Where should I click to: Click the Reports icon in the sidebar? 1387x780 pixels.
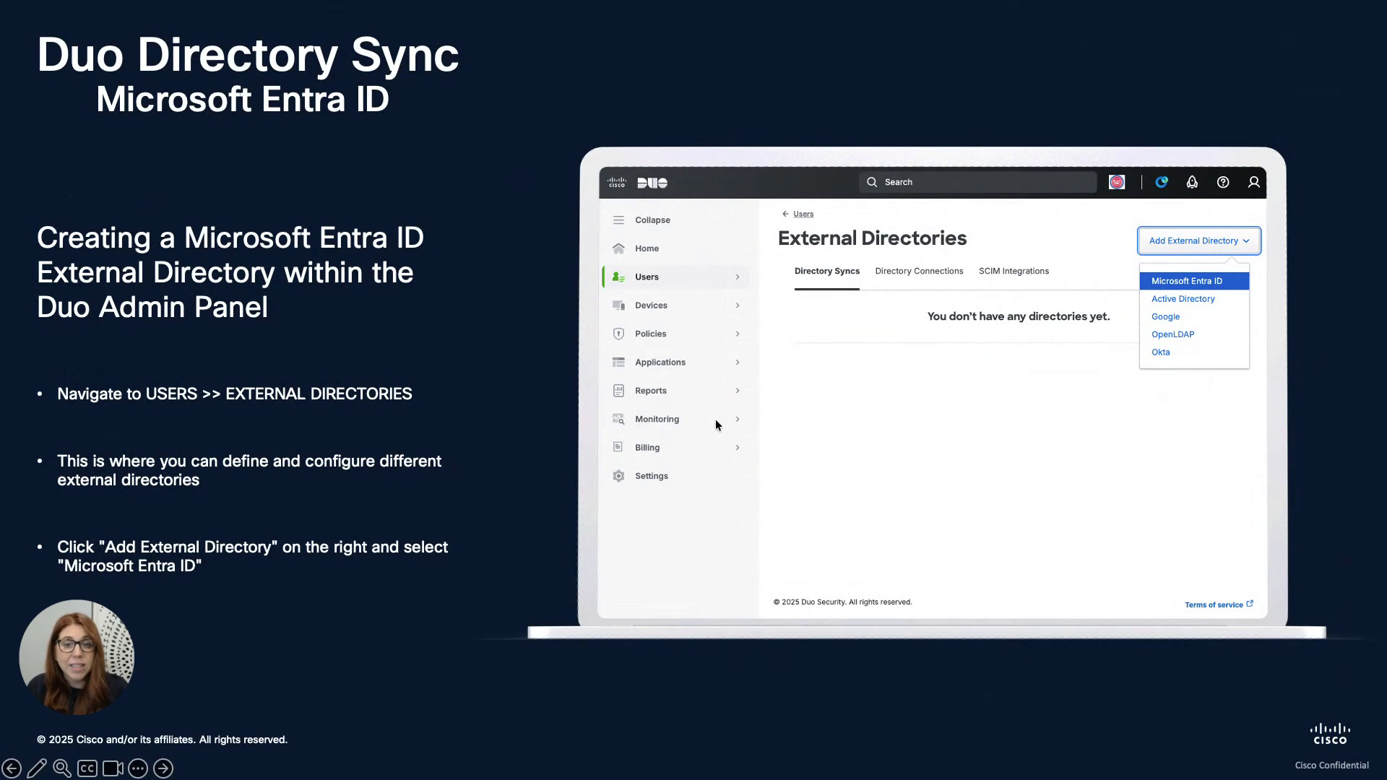pyautogui.click(x=618, y=391)
